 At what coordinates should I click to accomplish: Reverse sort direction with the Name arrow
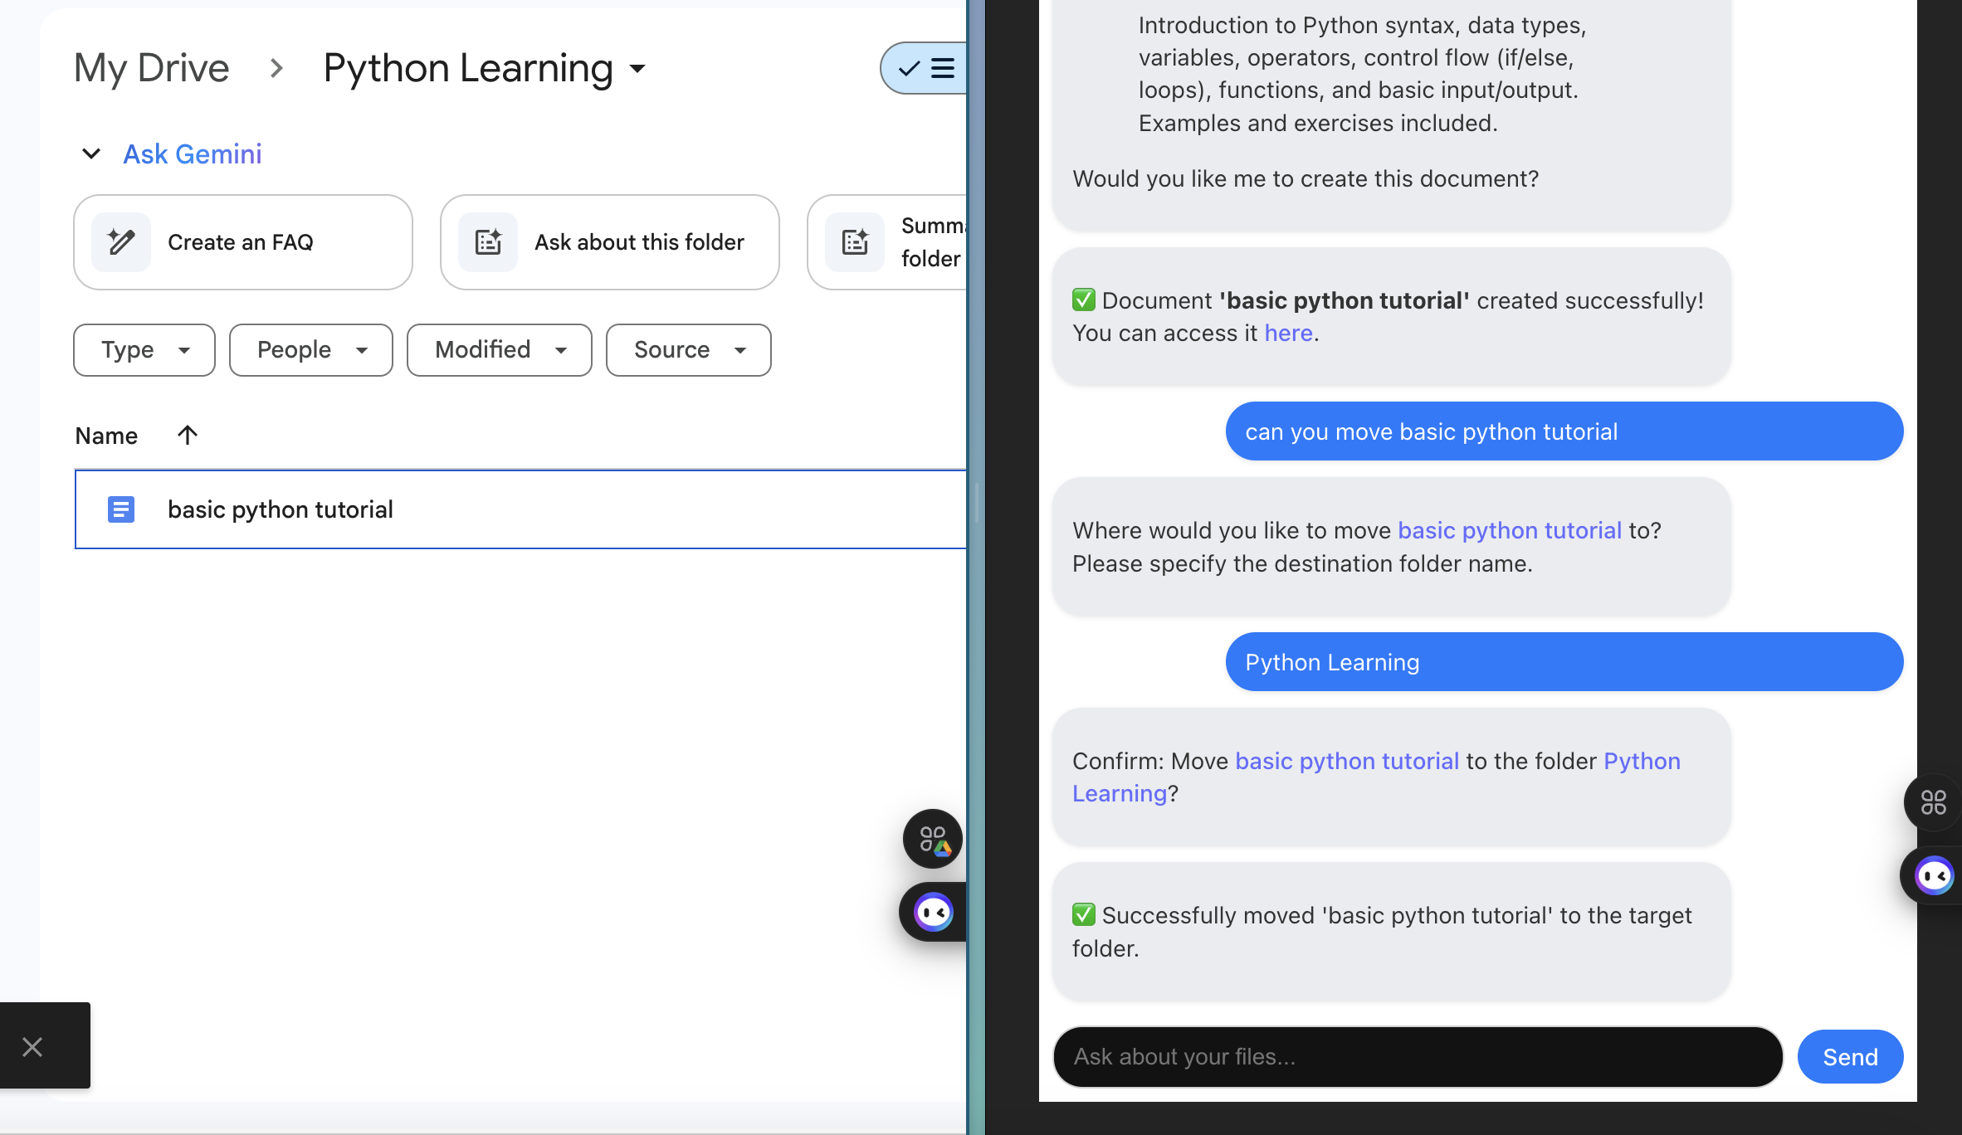pos(188,435)
